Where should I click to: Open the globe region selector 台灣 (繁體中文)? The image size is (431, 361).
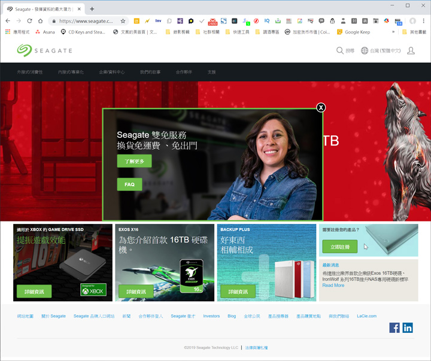(x=381, y=51)
